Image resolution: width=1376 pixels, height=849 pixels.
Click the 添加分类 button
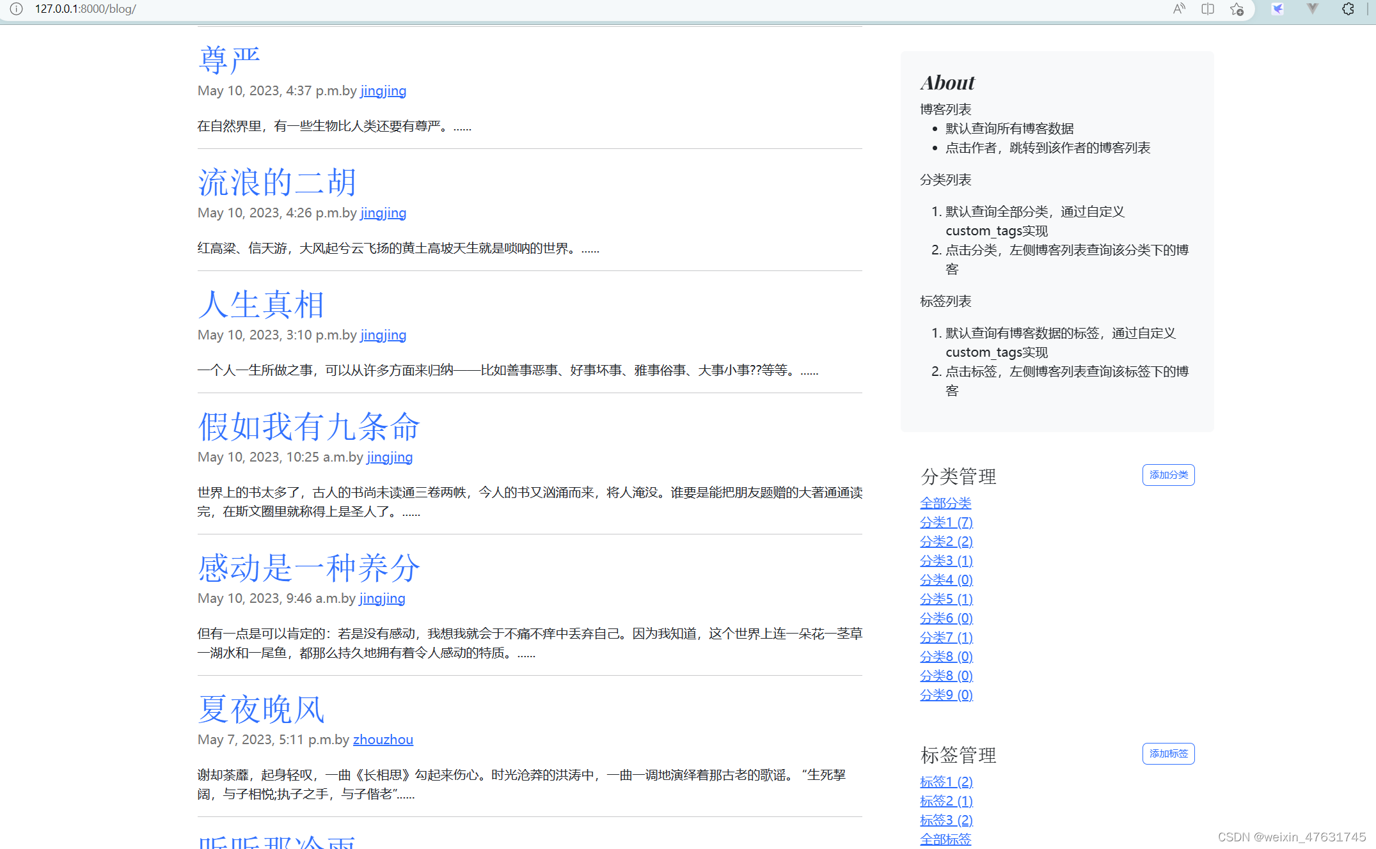1168,474
